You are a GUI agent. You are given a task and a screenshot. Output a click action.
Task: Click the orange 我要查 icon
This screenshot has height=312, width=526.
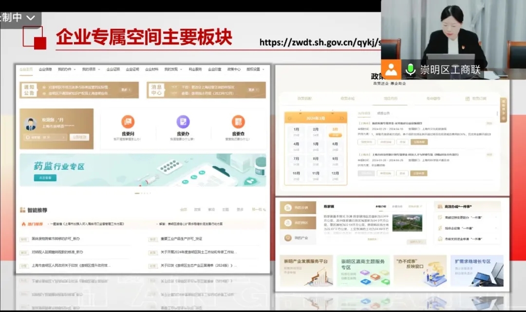click(x=238, y=122)
